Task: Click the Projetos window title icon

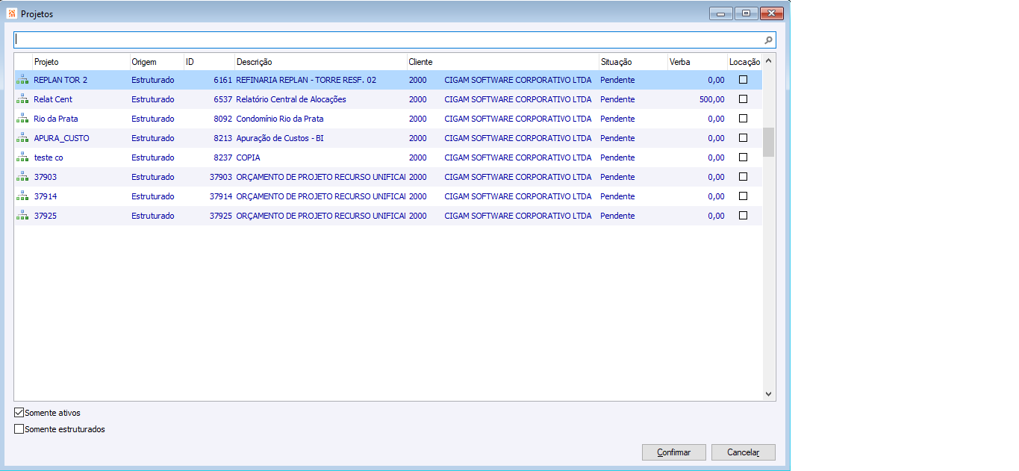Action: click(11, 13)
